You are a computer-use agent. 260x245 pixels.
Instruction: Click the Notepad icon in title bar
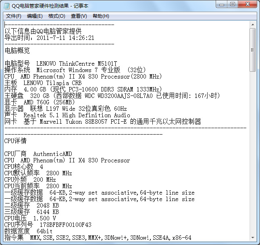tap(6, 6)
